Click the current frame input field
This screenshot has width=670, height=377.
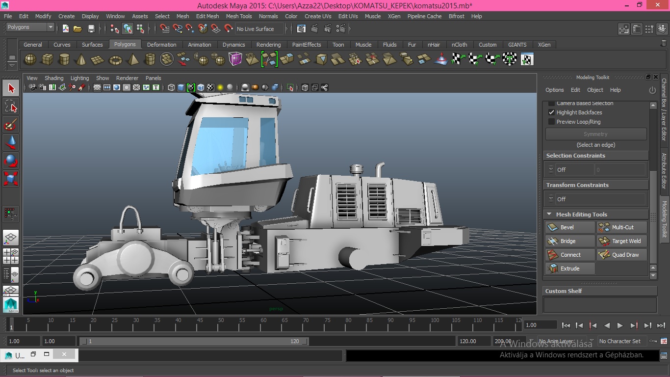540,325
